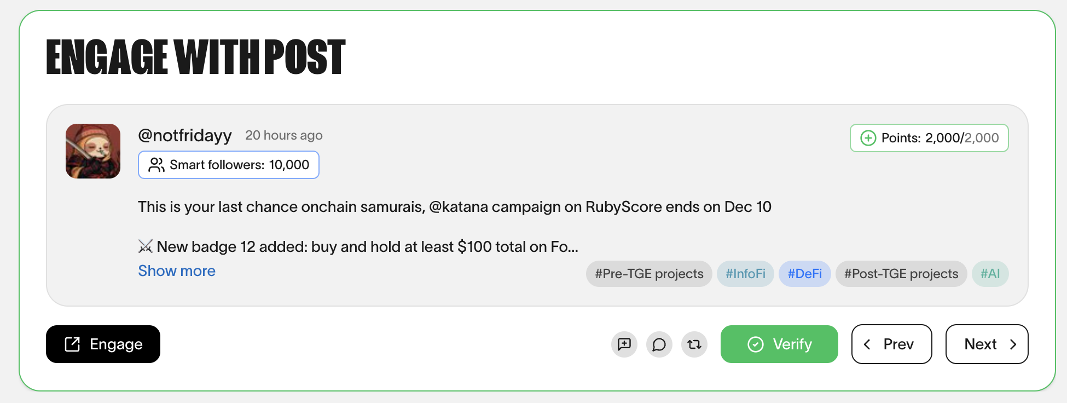Click the quote-post icon with plus sign
Image resolution: width=1067 pixels, height=403 pixels.
[624, 344]
